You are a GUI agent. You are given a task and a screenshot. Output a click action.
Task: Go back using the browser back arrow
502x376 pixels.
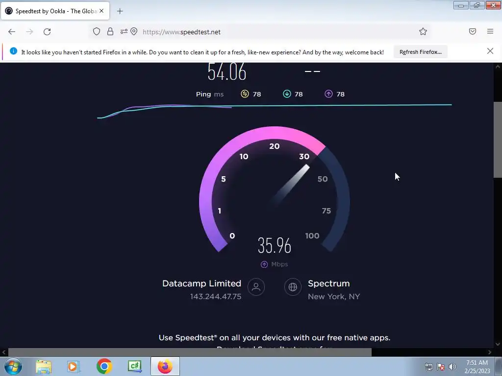[x=12, y=32]
